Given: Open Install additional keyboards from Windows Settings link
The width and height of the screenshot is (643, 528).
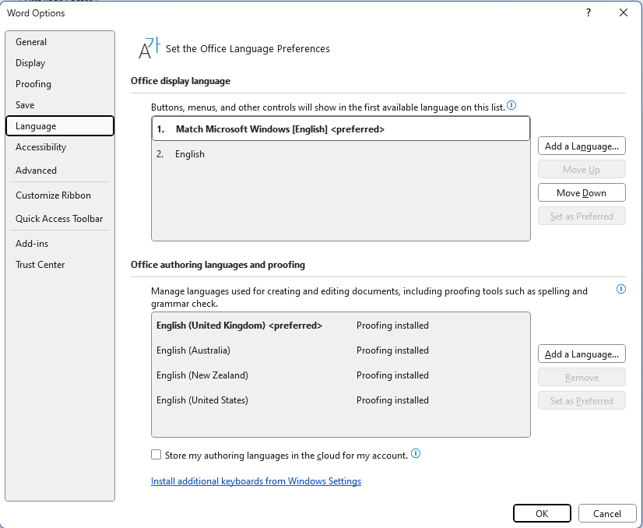Looking at the screenshot, I should click(256, 481).
